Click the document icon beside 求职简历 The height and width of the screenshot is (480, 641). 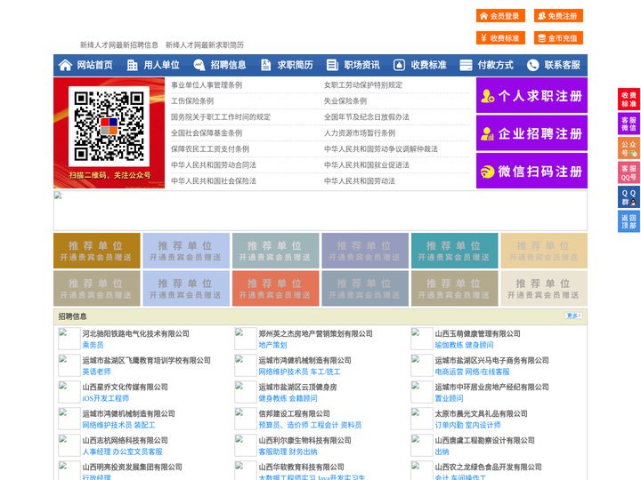[265, 65]
